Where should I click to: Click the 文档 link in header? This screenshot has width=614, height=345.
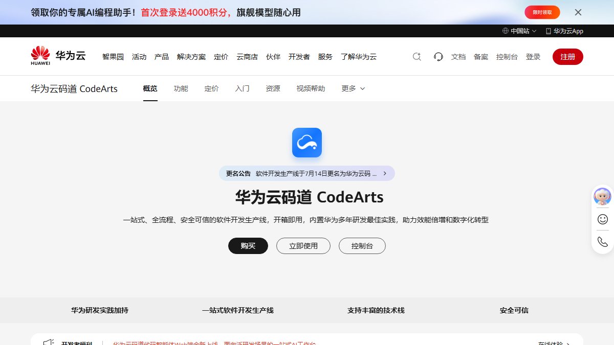coord(458,57)
